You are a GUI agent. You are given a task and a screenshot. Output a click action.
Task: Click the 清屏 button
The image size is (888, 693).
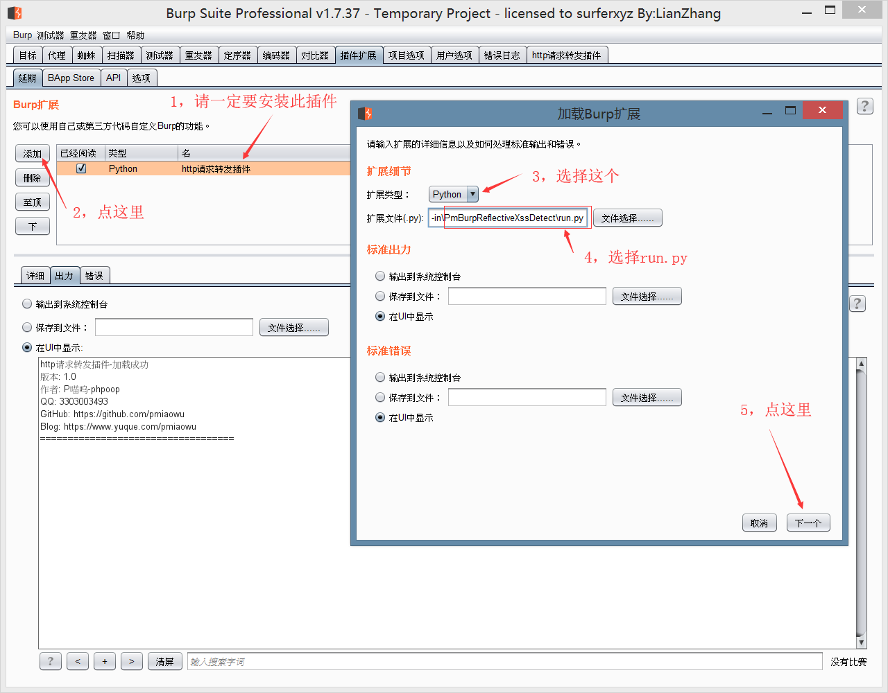[165, 661]
